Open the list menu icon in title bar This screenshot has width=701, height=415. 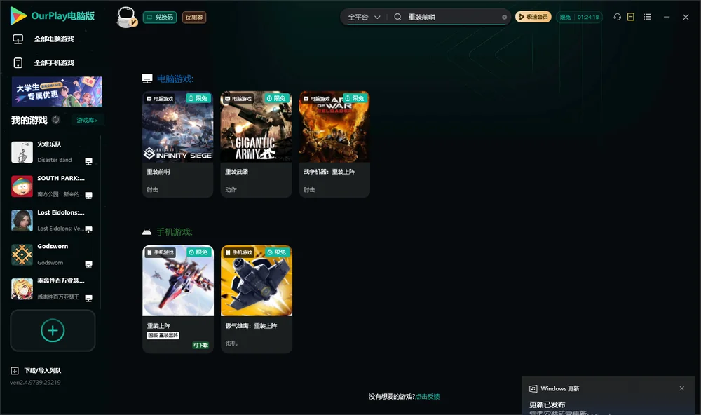tap(647, 17)
